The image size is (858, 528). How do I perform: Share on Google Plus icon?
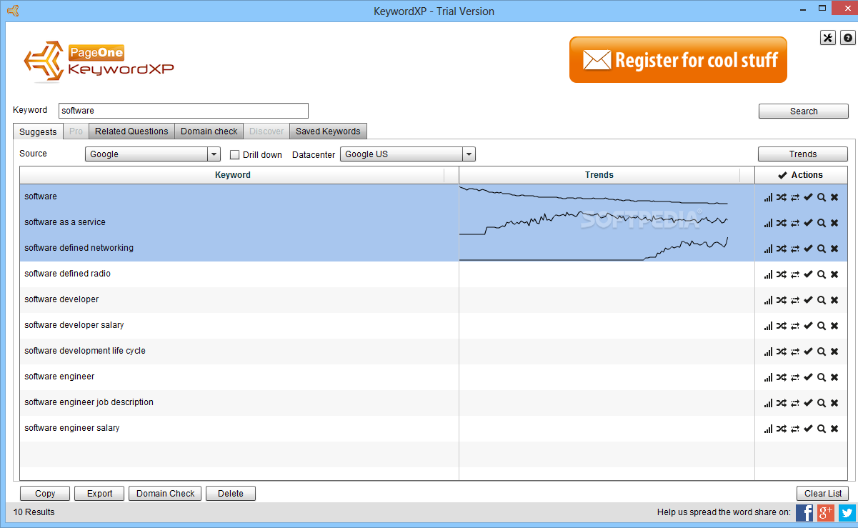tap(826, 512)
